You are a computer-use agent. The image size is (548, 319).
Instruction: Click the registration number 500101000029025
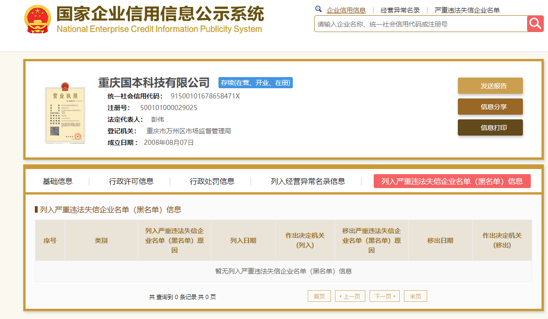168,108
